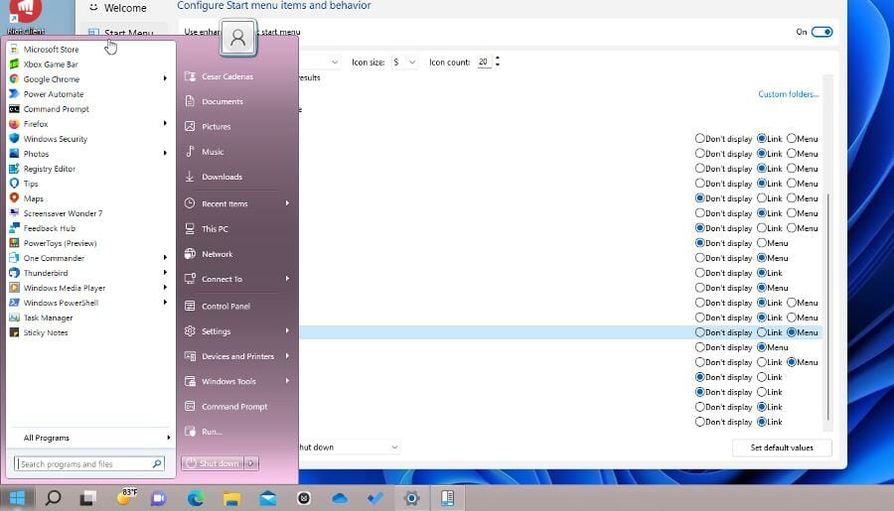Screen dimensions: 894x511
Task: Click the Windows Start button on taskbar
Action: point(17,498)
